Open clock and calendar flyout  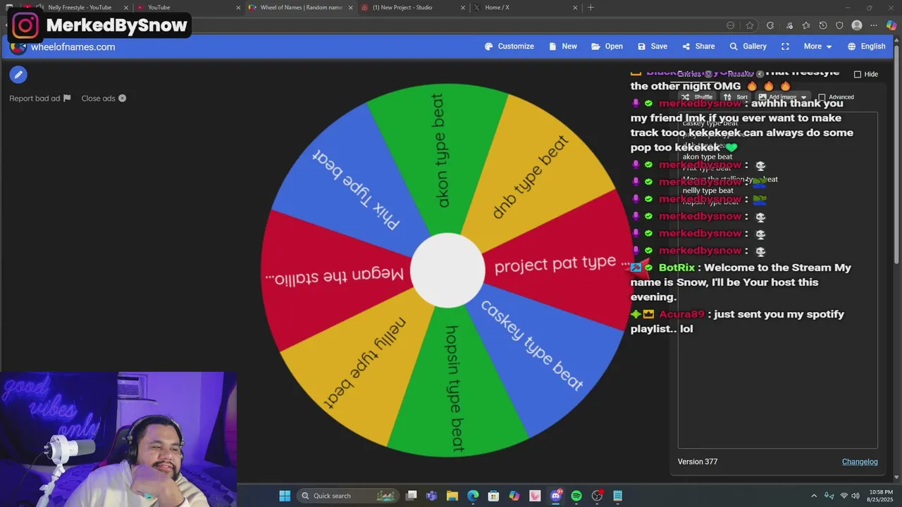[881, 496]
